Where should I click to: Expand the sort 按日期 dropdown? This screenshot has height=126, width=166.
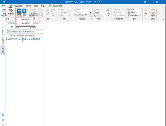(x=33, y=28)
